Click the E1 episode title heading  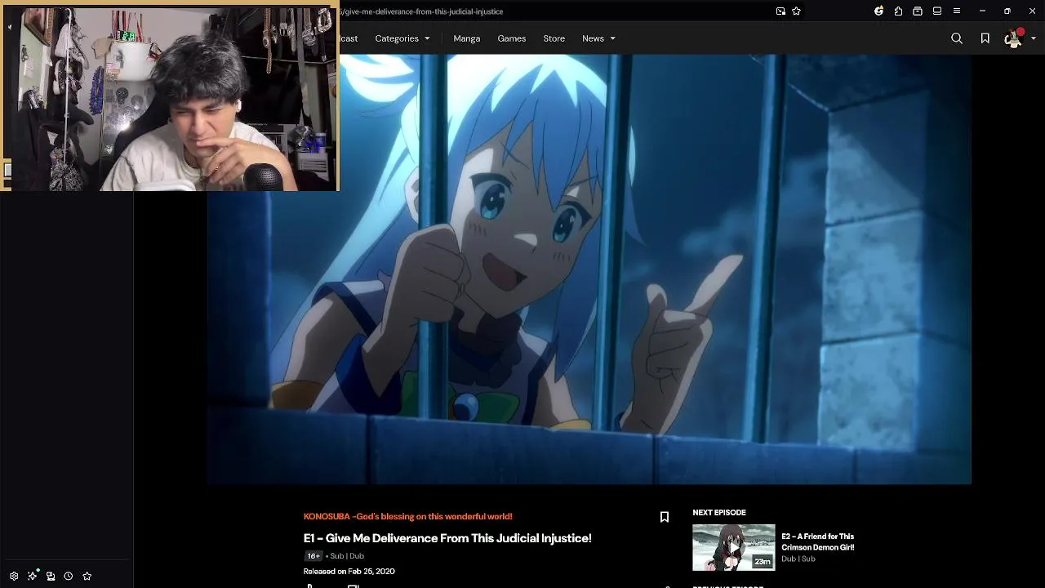coord(447,538)
